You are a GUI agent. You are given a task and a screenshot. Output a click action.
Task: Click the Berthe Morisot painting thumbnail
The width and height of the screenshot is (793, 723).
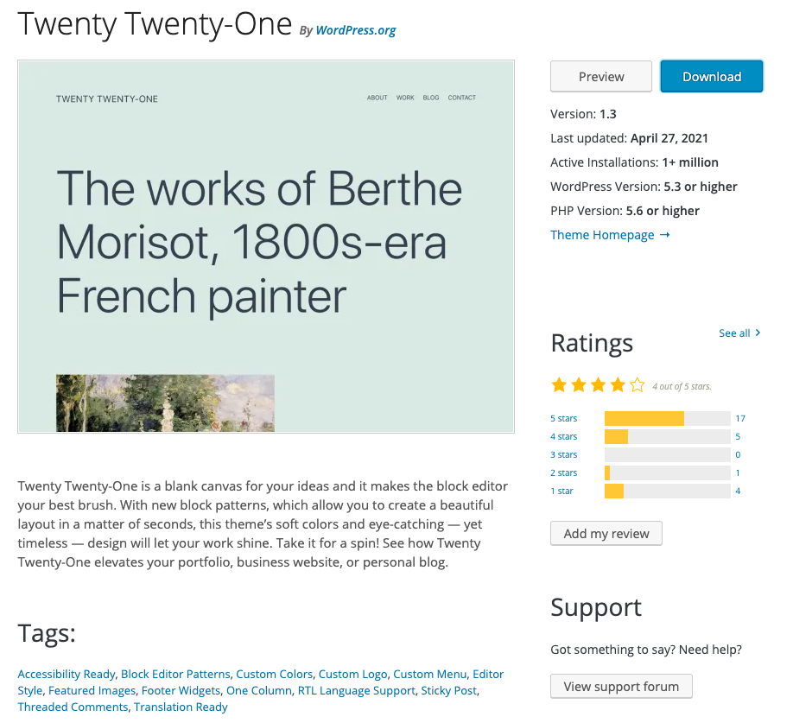[164, 403]
